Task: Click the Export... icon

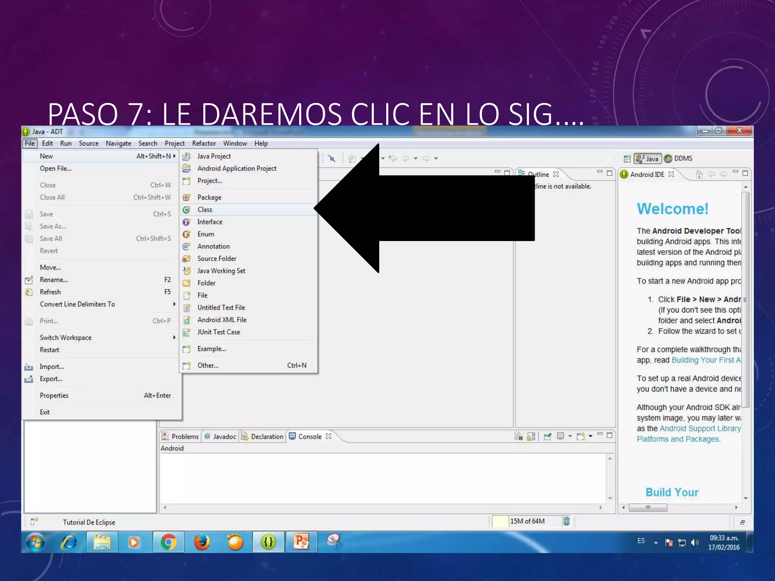Action: click(29, 379)
